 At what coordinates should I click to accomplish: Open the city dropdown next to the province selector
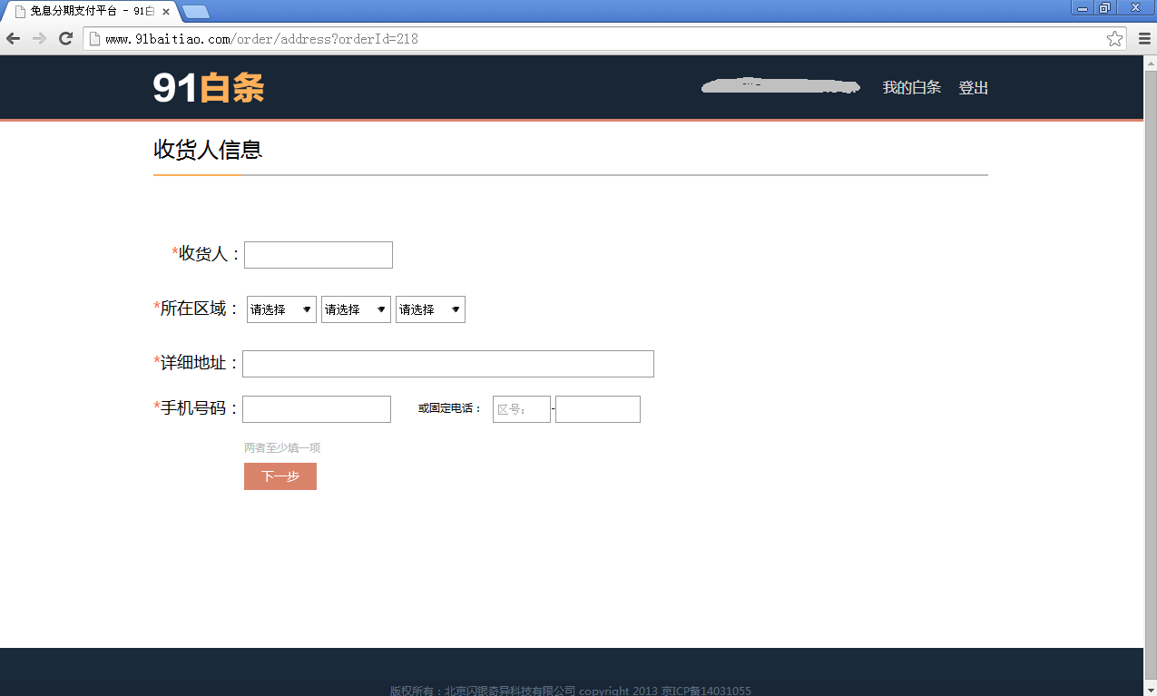coord(355,309)
